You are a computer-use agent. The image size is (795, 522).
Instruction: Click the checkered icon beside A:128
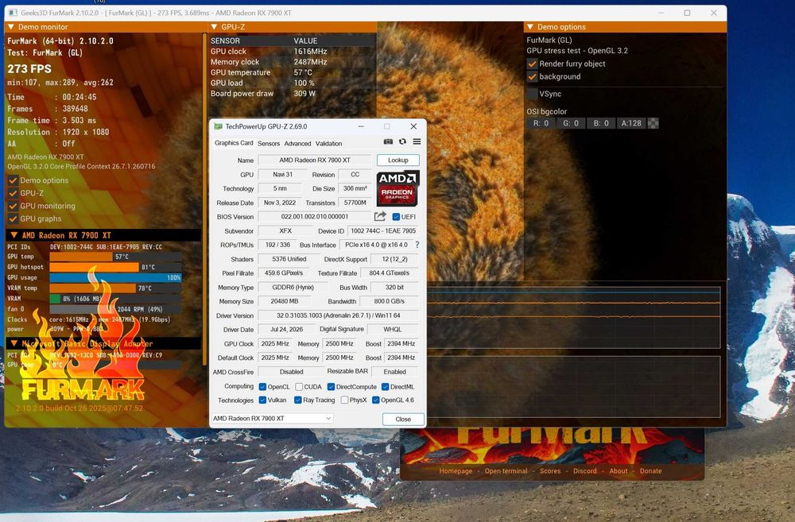[653, 123]
